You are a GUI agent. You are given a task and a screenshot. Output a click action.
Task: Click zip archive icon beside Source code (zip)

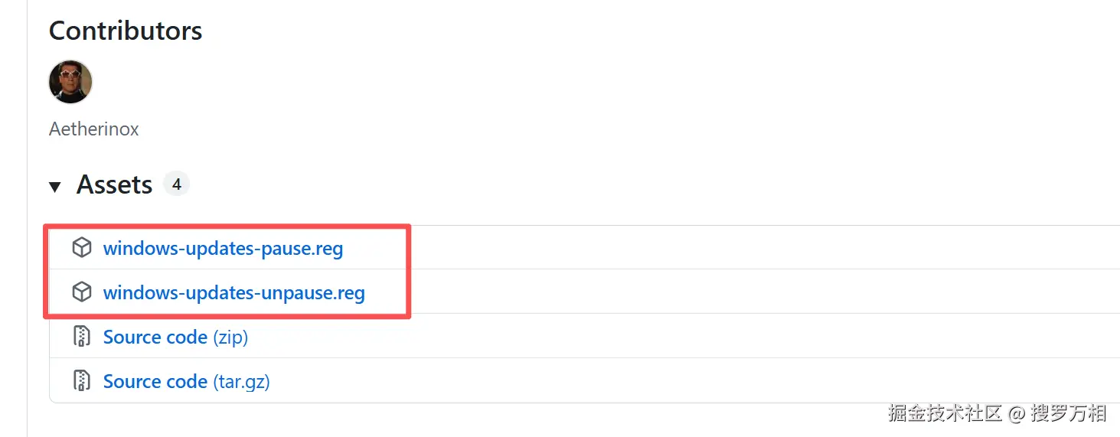click(82, 337)
